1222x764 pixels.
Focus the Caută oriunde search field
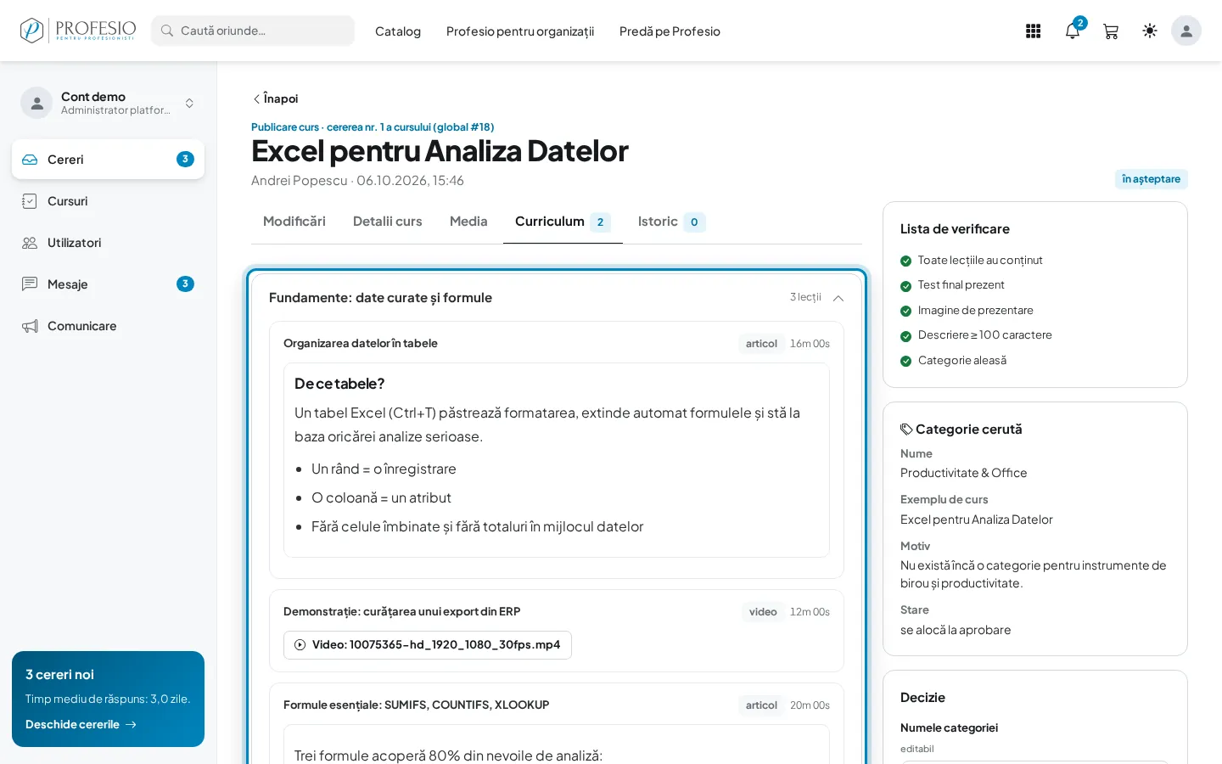tap(253, 31)
